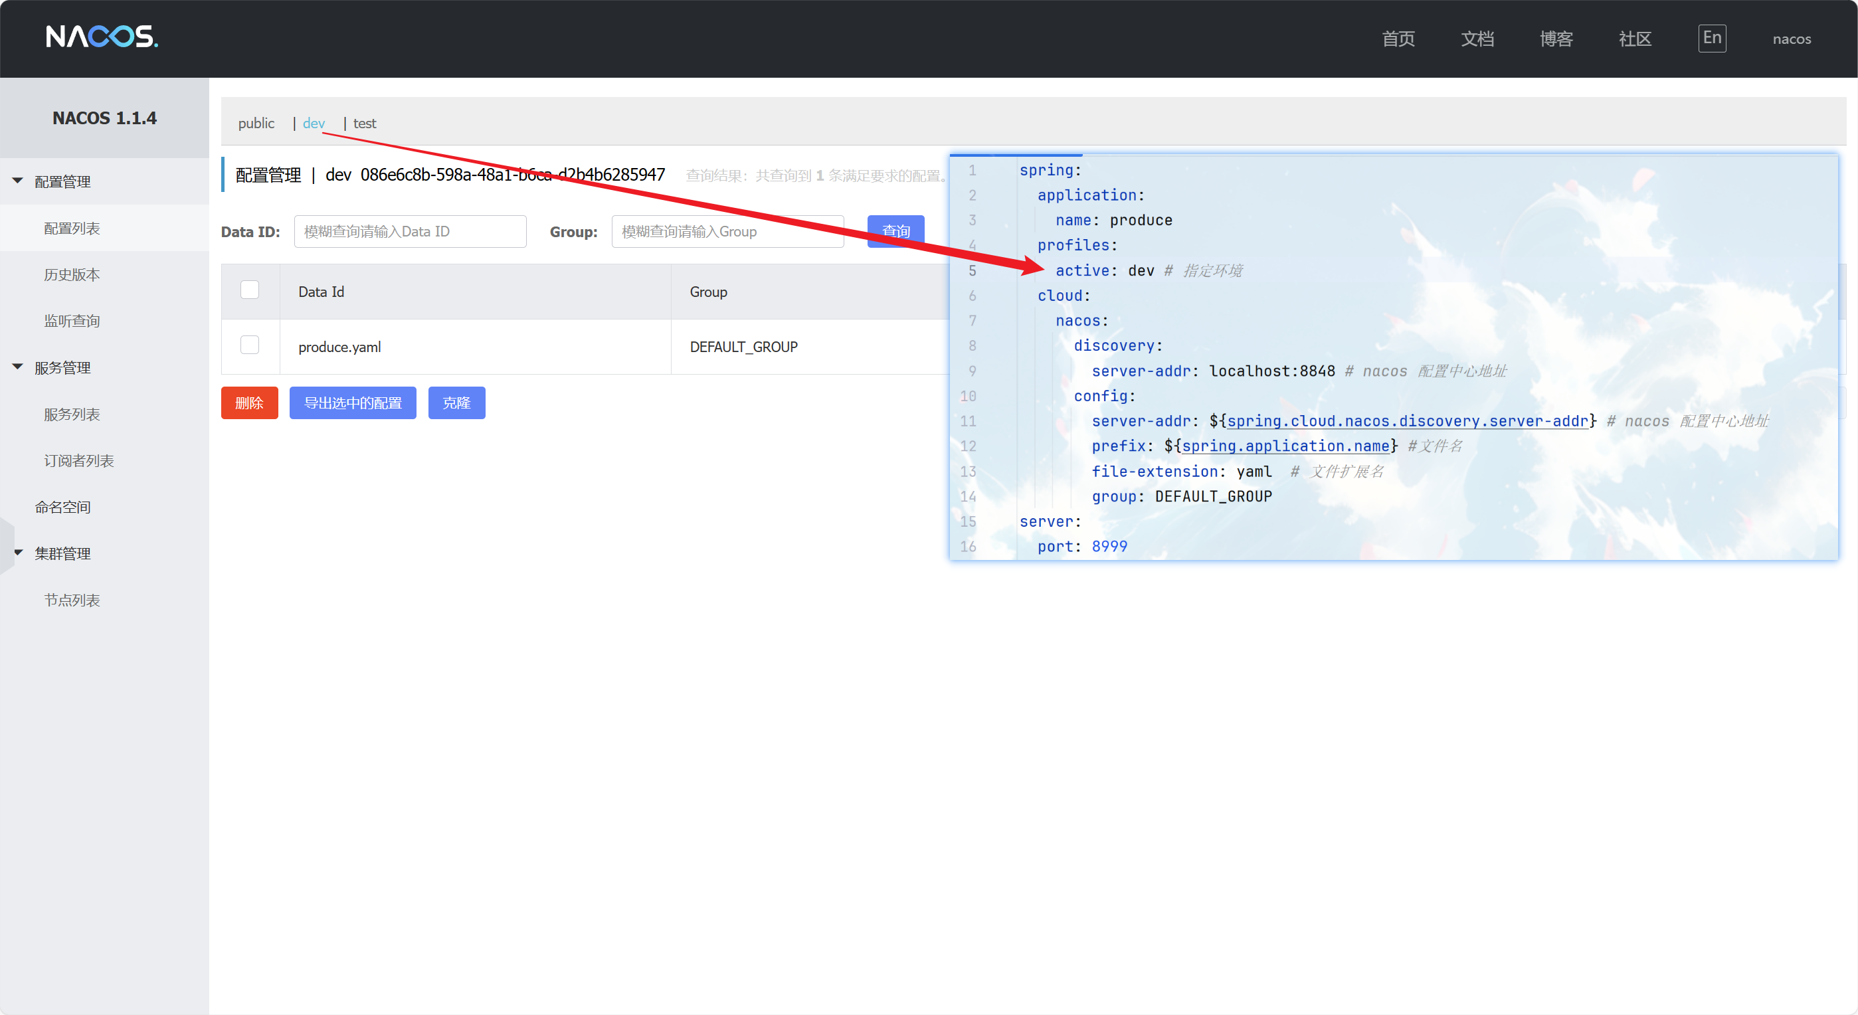Click the NACOS 1.1.4 version title
This screenshot has width=1858, height=1015.
coord(104,118)
